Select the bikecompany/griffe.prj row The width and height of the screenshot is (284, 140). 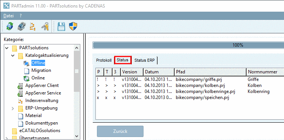[x=190, y=79]
